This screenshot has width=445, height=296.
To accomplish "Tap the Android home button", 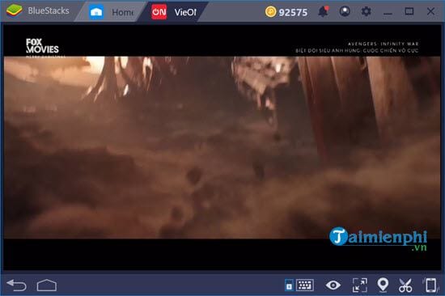I will [x=47, y=285].
